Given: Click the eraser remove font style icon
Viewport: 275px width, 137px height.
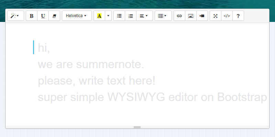Looking at the screenshot, I should [x=54, y=16].
